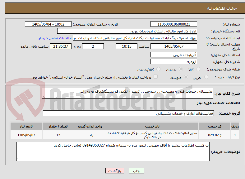Click the شرح کلی نیاز text area
Image resolution: width=245 pixels, height=179 pixels.
click(127, 93)
